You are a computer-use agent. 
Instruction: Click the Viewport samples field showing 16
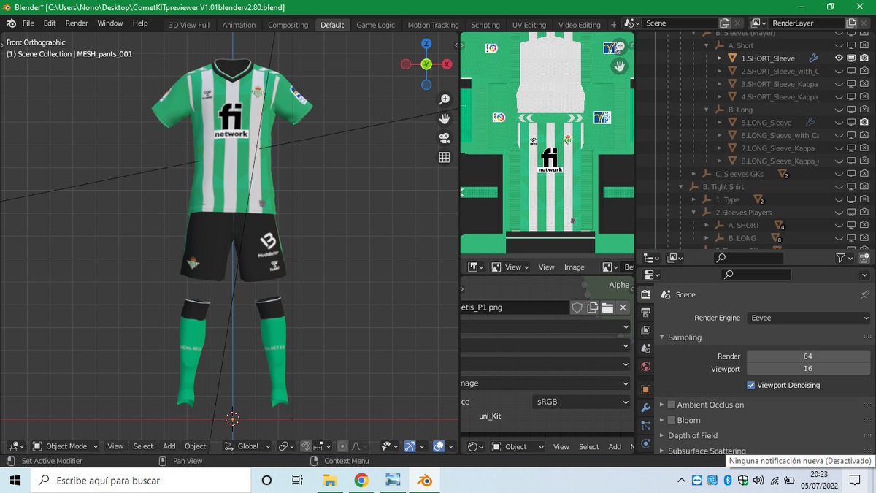(808, 370)
